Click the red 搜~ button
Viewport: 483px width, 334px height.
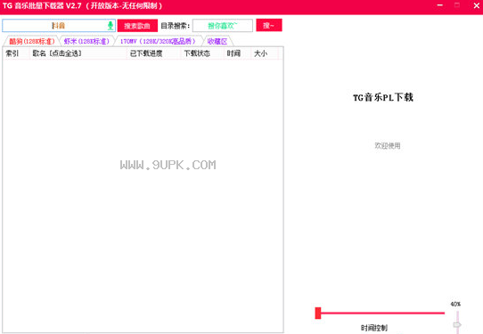269,26
